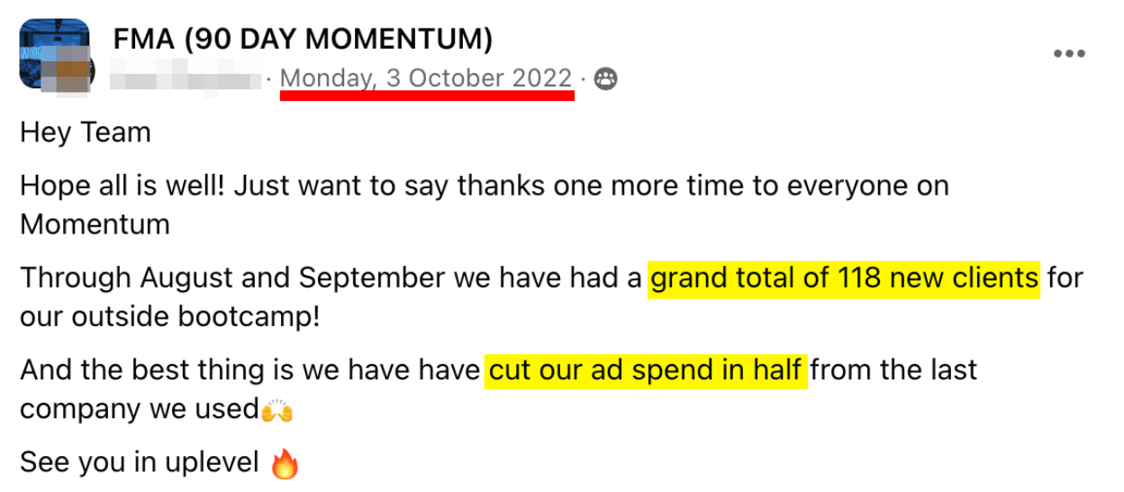Open the three-dot post options menu
This screenshot has width=1124, height=492.
[1069, 53]
